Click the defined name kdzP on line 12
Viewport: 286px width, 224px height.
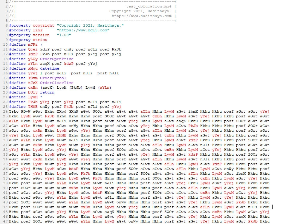[33, 54]
